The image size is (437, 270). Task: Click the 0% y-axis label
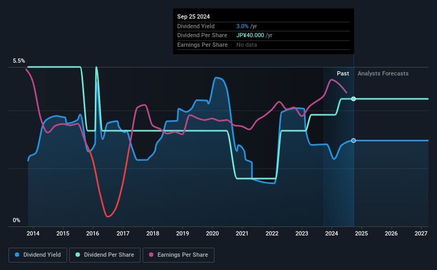[x=17, y=220]
